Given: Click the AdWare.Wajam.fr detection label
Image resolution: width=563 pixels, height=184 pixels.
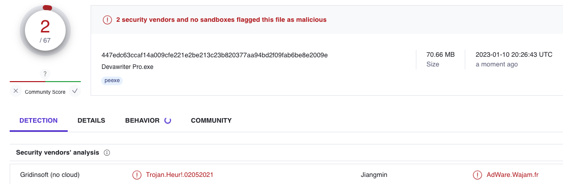Looking at the screenshot, I should tap(513, 175).
